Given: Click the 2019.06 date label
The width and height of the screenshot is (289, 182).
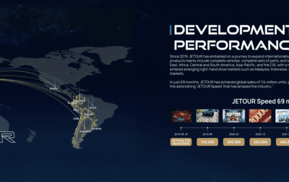Looking at the screenshot, I should coord(207,134).
